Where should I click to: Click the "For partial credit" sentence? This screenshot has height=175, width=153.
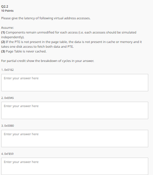(47, 61)
